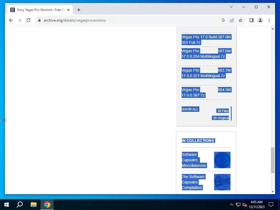280x210 pixels.
Task: Open a new tab with plus button
Action: tap(79, 10)
